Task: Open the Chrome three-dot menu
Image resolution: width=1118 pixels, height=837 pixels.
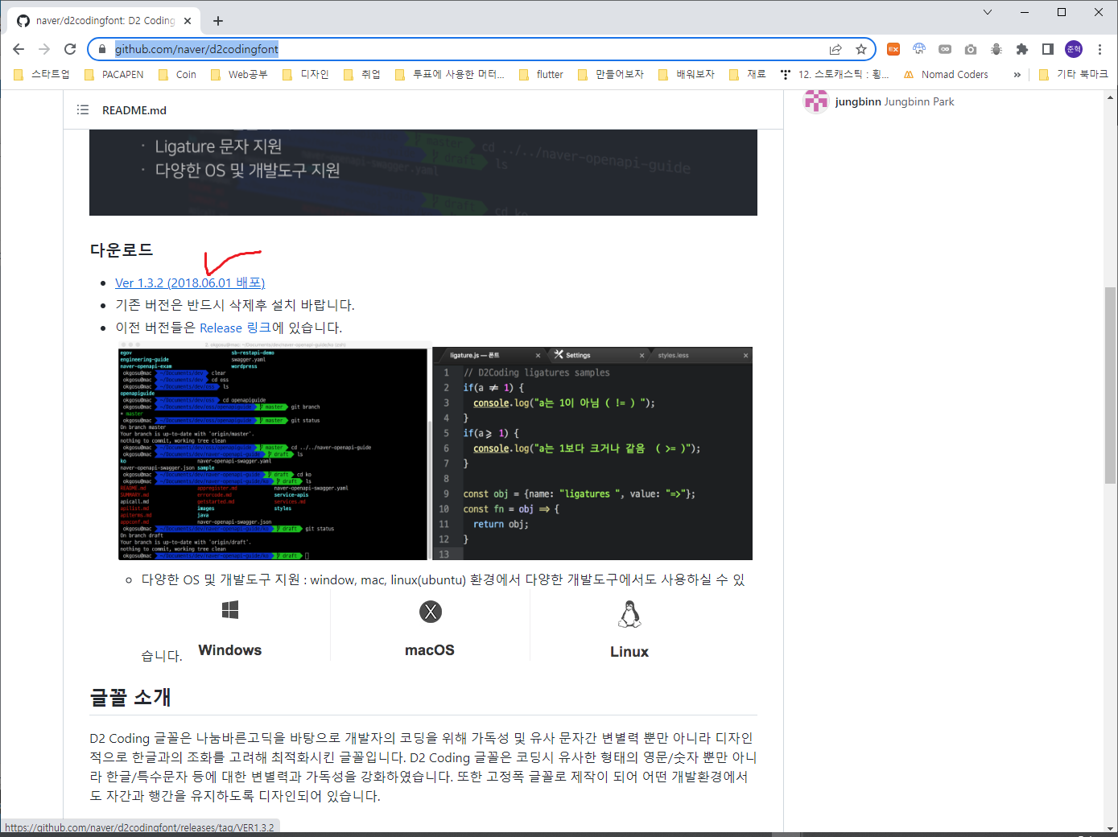Action: pyautogui.click(x=1099, y=49)
